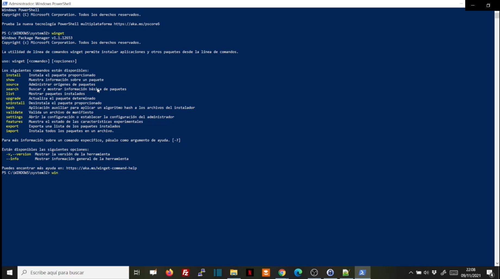Select the PowerShell taskbar button

click(362, 272)
